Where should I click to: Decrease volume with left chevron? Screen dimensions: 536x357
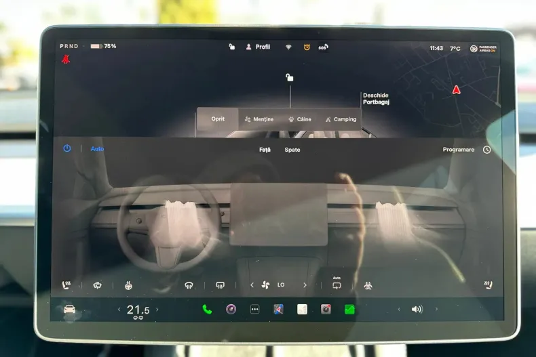click(399, 309)
